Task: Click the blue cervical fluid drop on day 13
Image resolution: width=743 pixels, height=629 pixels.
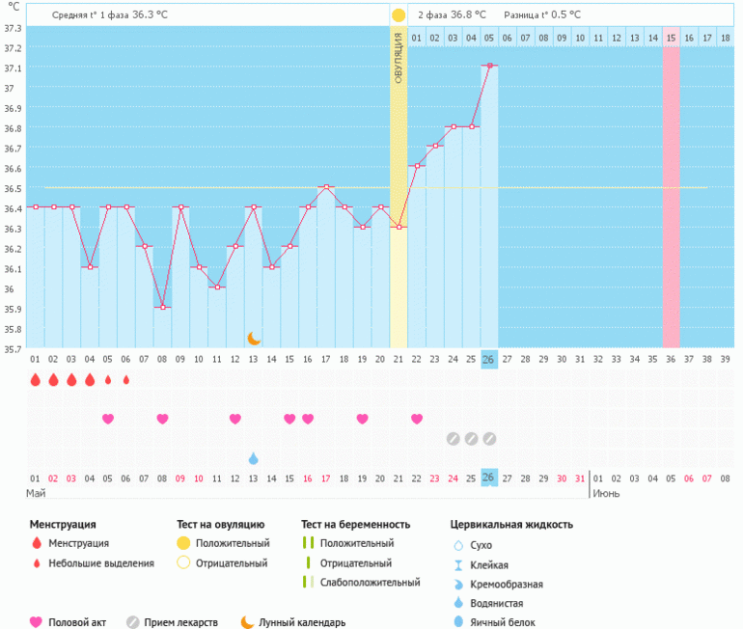Action: [x=253, y=458]
